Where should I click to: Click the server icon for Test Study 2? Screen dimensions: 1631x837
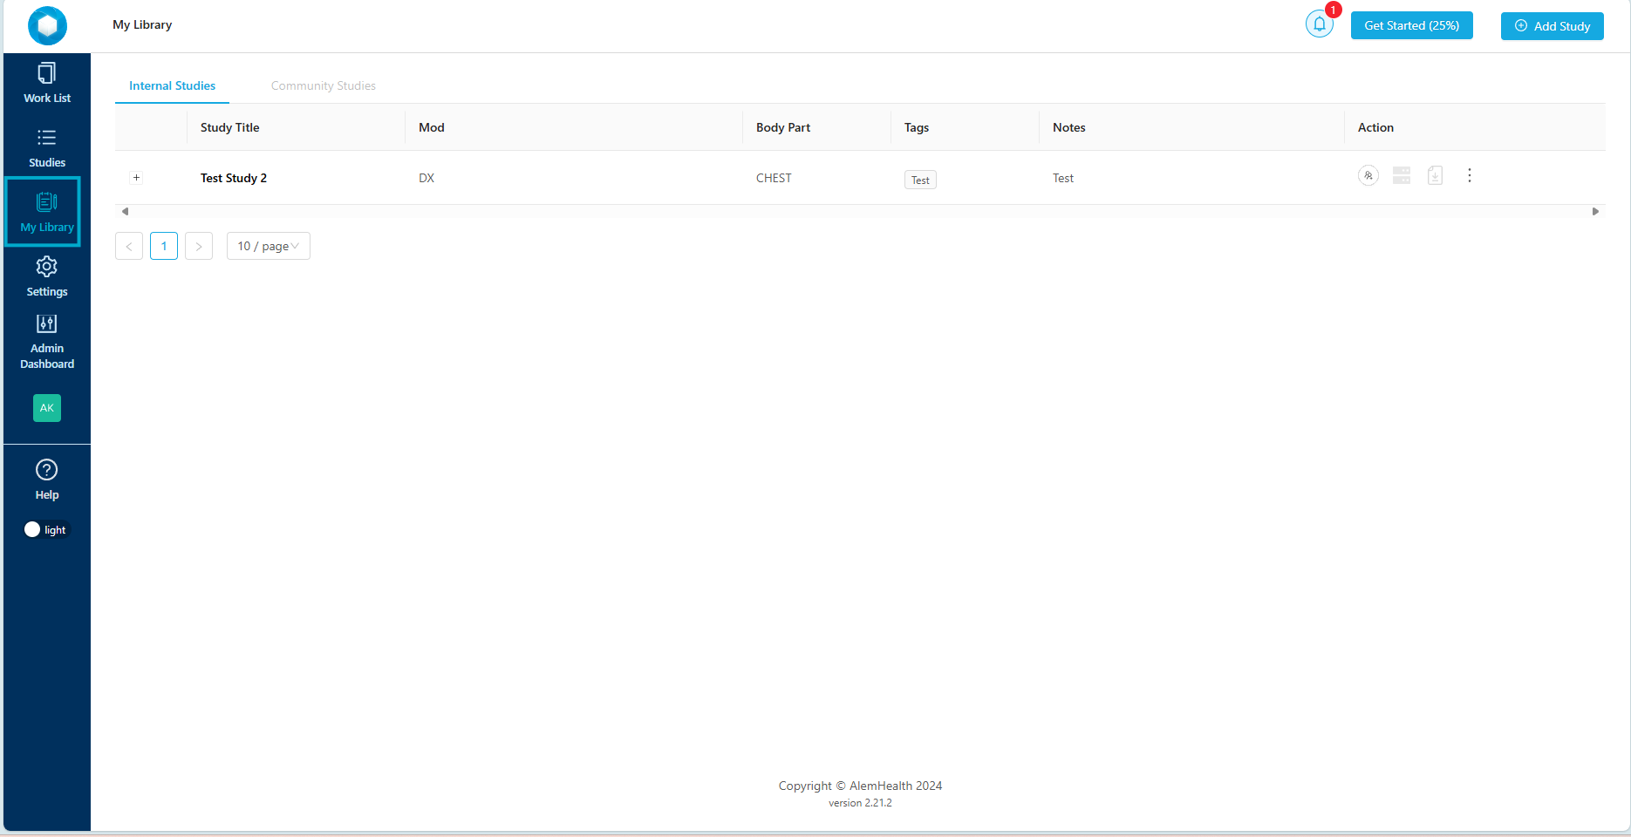click(1402, 175)
